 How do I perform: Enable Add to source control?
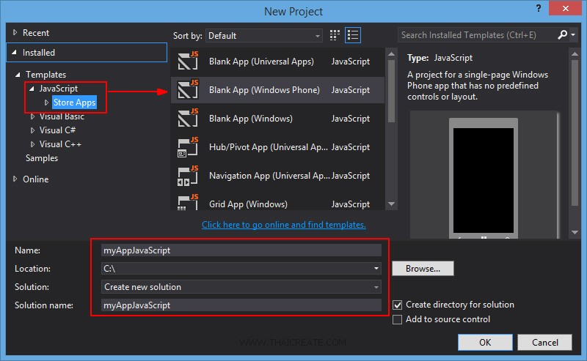[398, 319]
